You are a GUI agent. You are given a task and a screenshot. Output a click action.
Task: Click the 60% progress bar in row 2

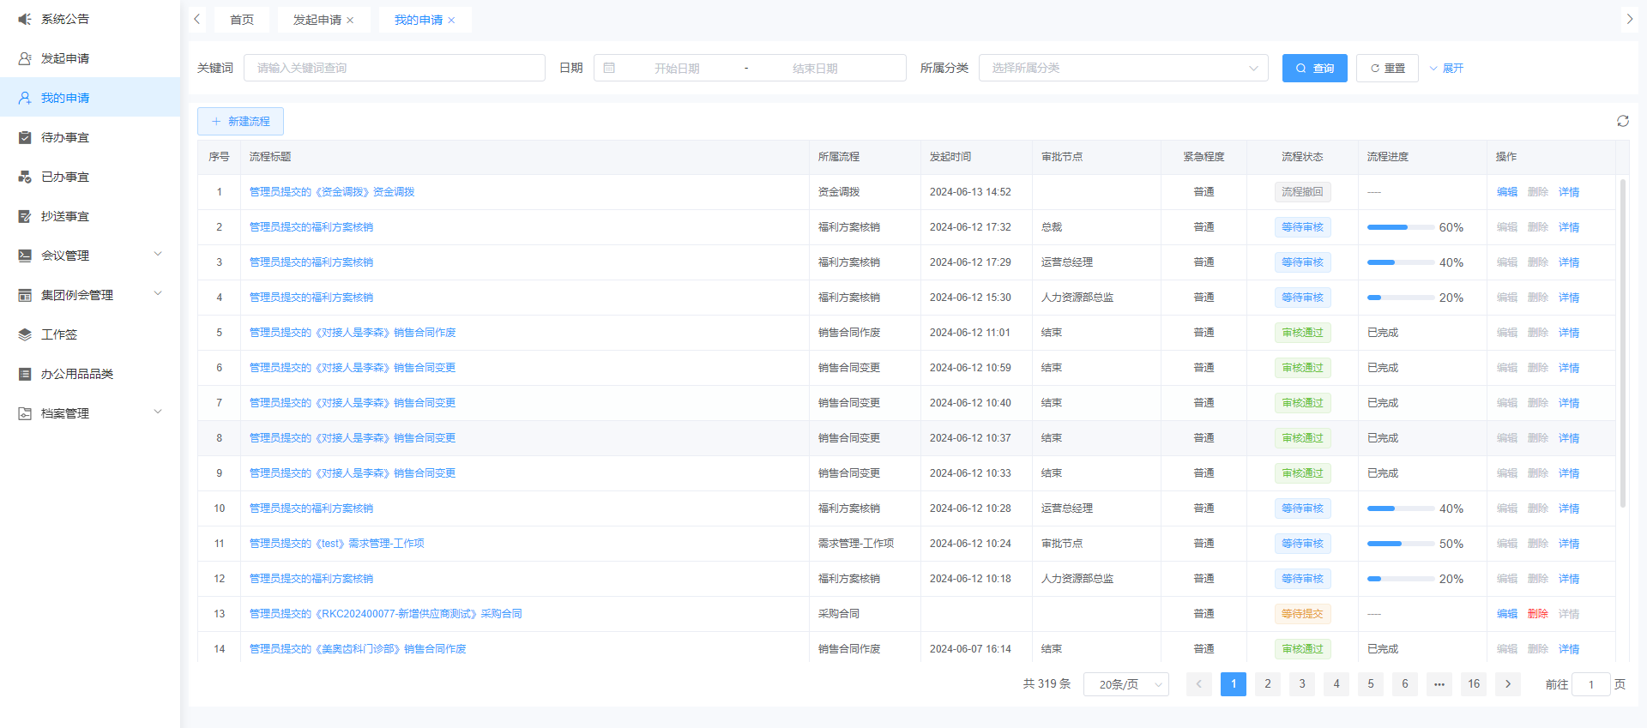coord(1400,227)
